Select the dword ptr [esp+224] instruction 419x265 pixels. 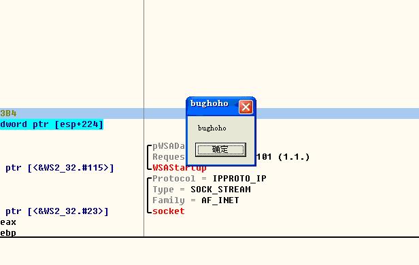tap(51, 124)
